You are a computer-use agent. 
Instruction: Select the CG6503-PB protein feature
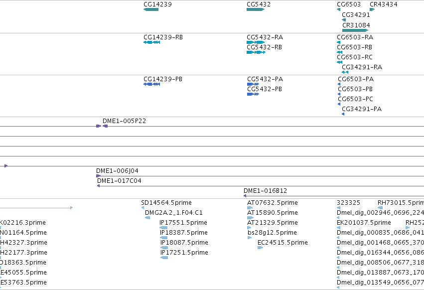click(x=339, y=94)
